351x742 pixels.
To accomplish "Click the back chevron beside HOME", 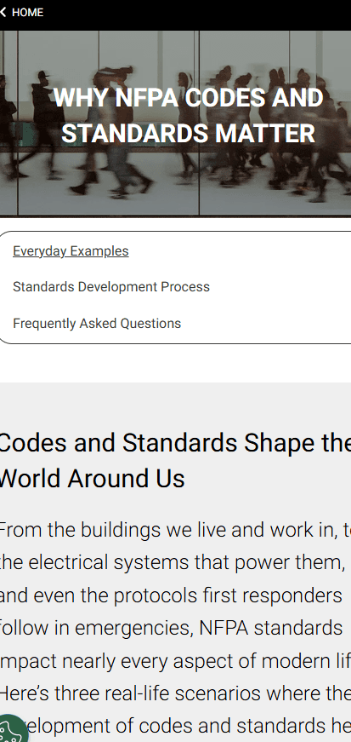I will tap(3, 12).
